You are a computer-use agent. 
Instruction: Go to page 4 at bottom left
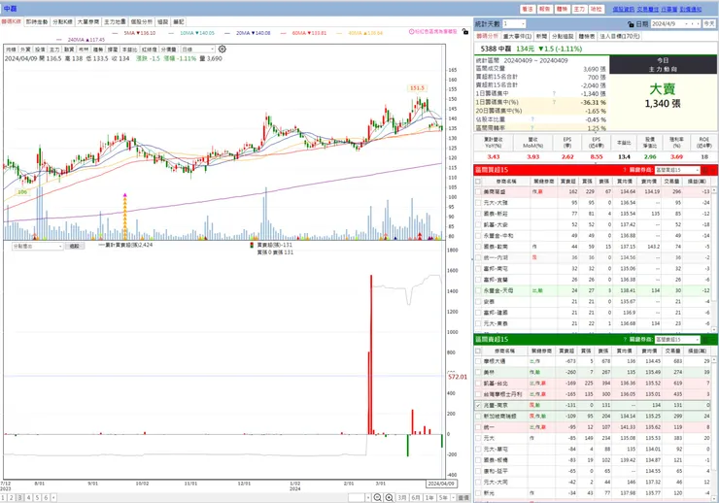point(28,497)
